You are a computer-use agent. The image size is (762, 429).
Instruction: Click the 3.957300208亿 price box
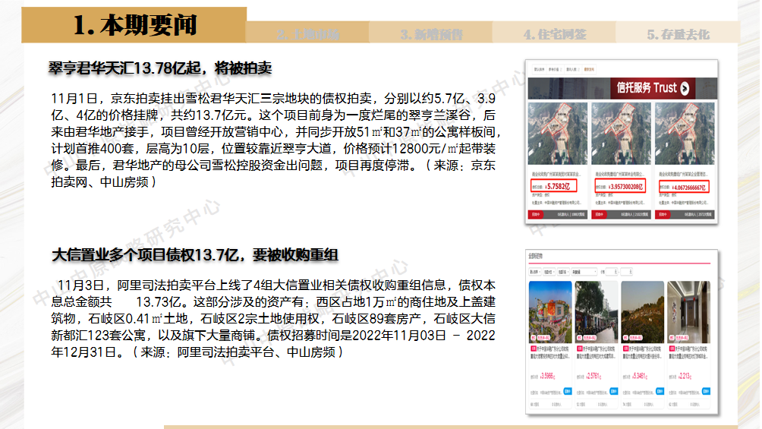coord(620,185)
